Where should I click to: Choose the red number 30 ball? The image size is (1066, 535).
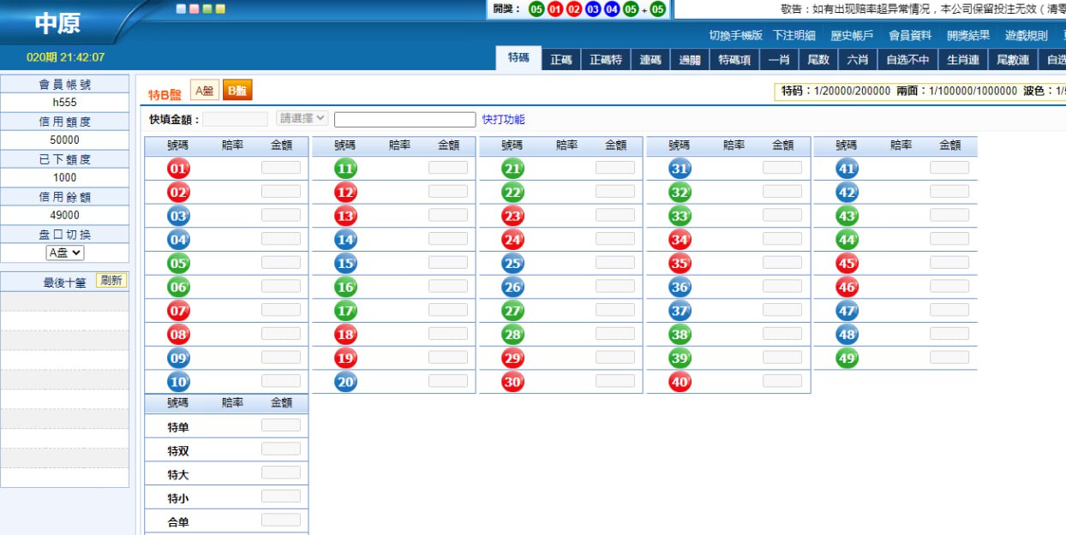512,383
